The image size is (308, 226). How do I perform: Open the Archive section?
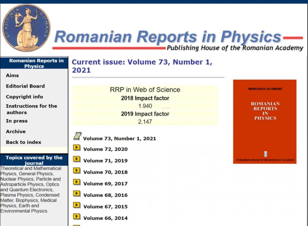pyautogui.click(x=15, y=132)
